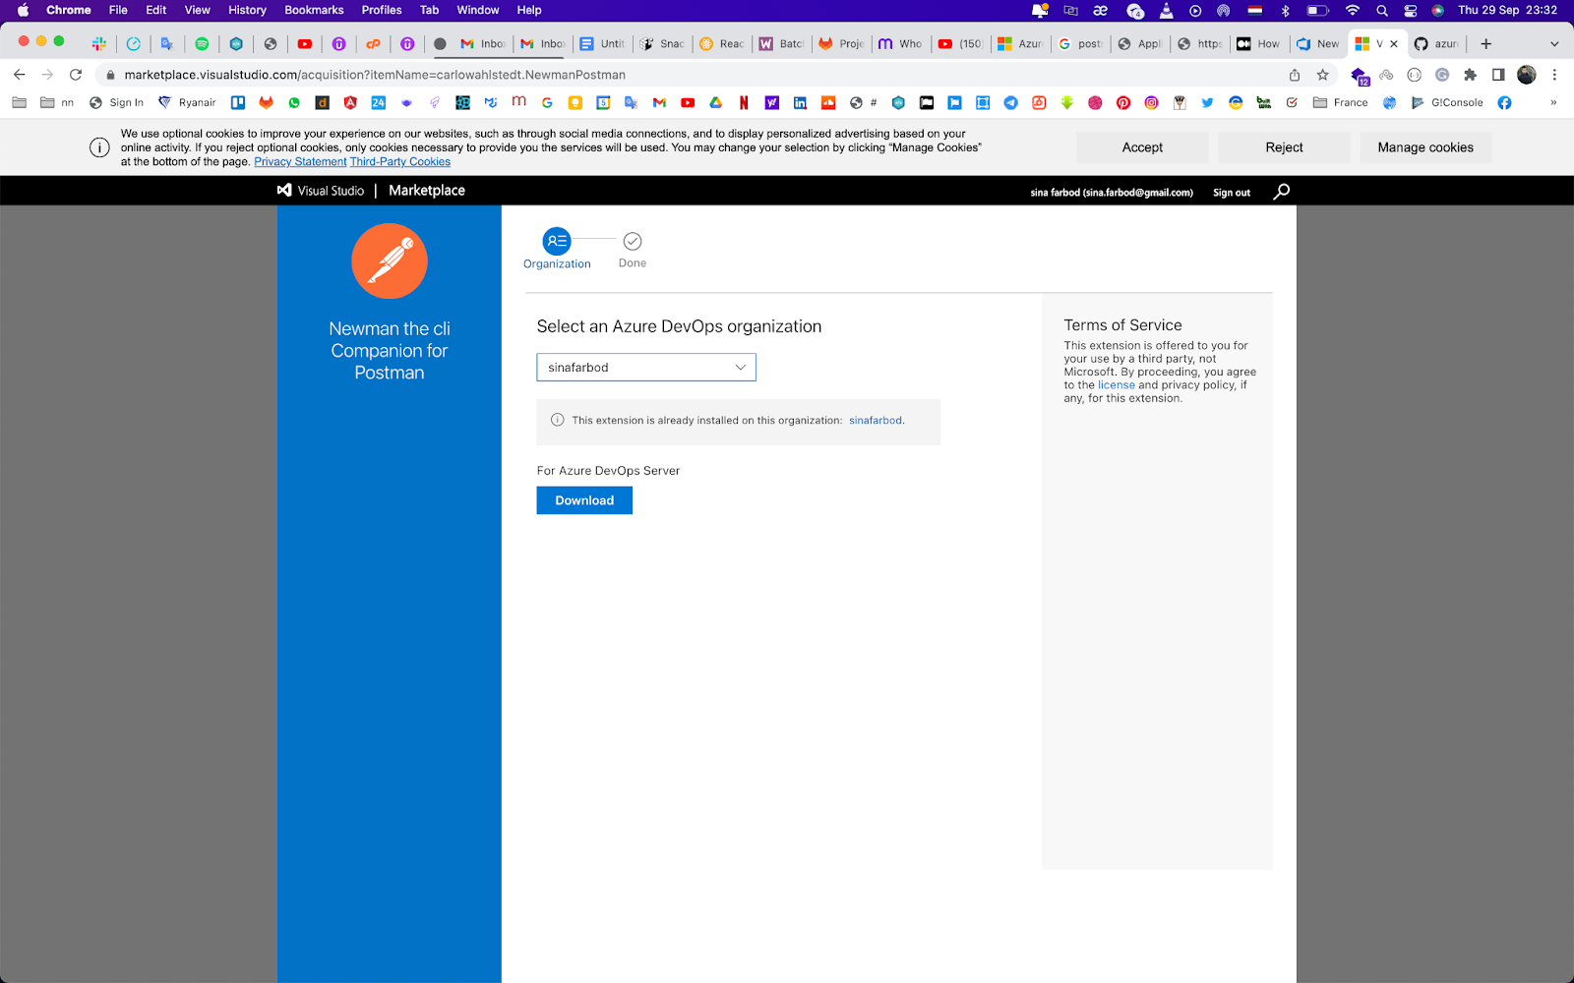Click the cookie banner info icon

pos(99,147)
